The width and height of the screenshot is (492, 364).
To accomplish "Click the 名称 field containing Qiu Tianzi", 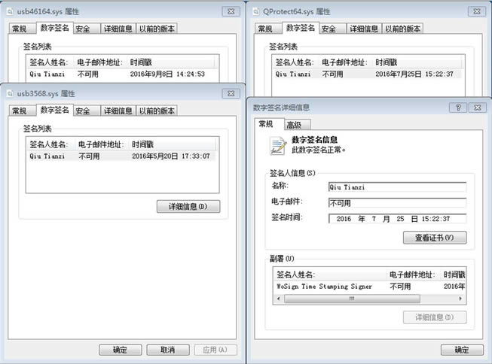I will (397, 187).
